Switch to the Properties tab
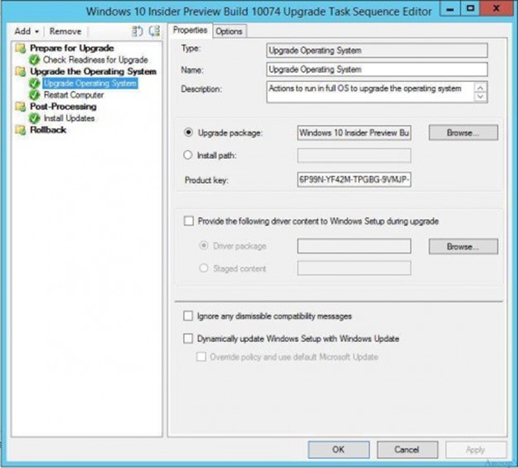This screenshot has width=518, height=468. (x=190, y=31)
